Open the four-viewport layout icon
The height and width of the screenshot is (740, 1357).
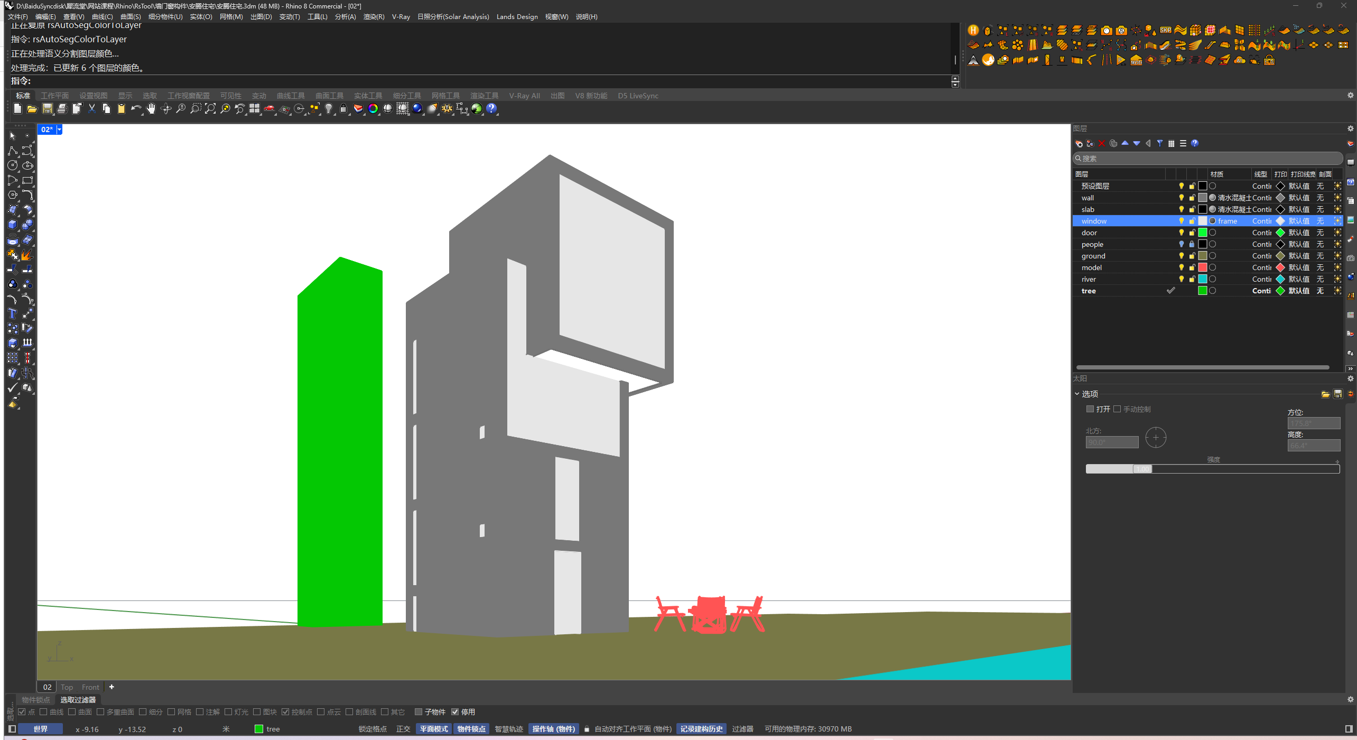(255, 109)
